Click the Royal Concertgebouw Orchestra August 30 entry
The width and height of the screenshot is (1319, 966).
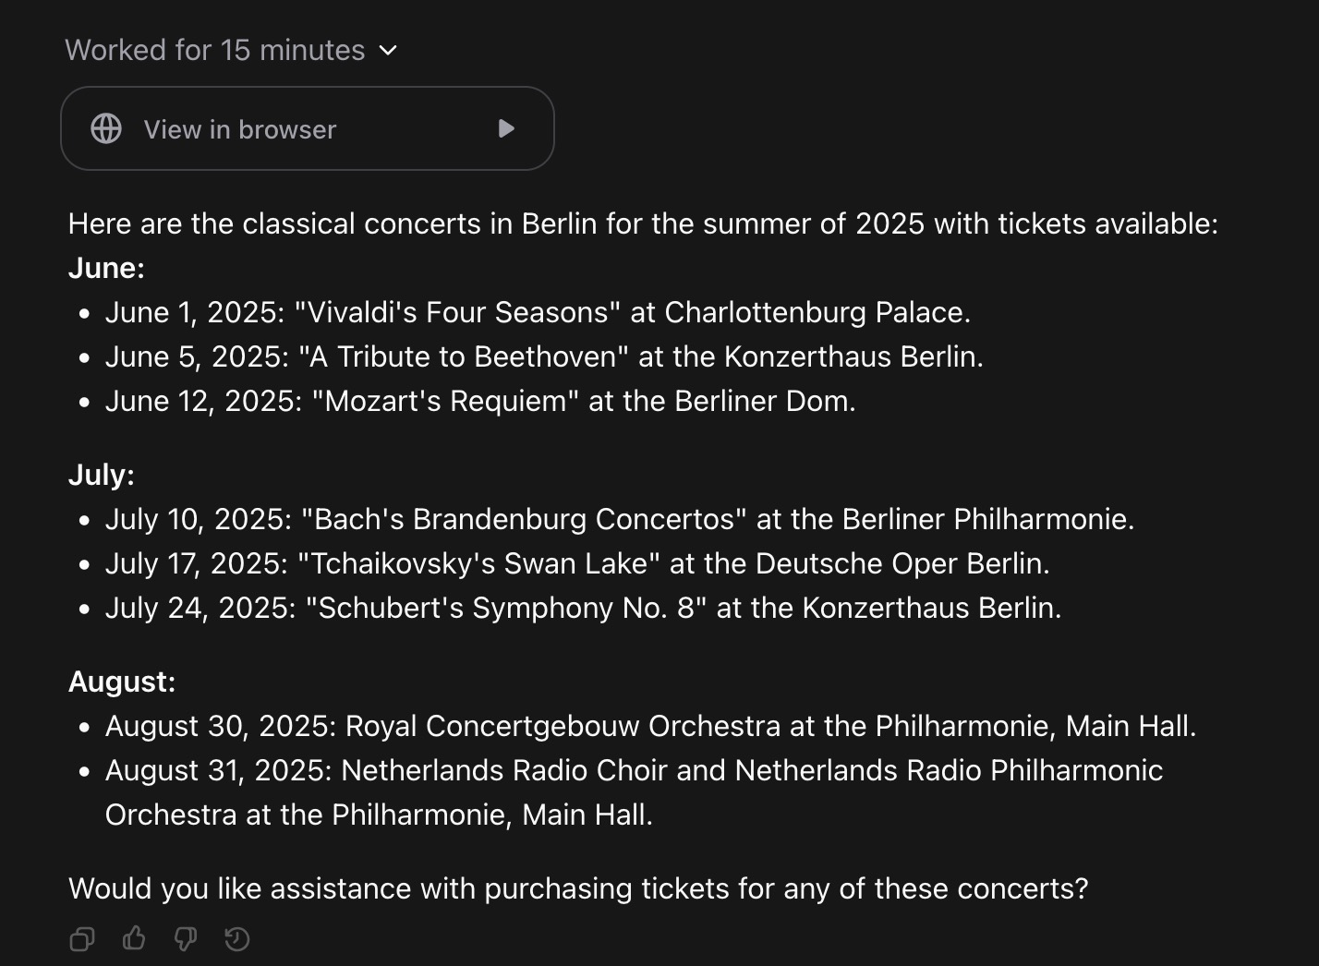pyautogui.click(x=650, y=726)
